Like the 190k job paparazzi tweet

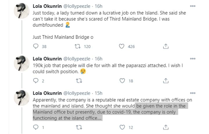[122, 81]
